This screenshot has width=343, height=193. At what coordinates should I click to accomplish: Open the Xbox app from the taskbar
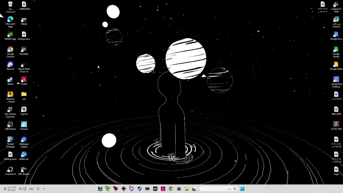click(x=147, y=189)
